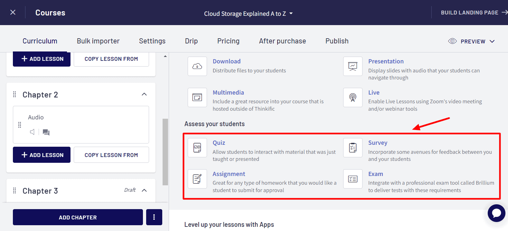The height and width of the screenshot is (231, 508).
Task: Select the Exam lesson icon
Action: point(353,179)
